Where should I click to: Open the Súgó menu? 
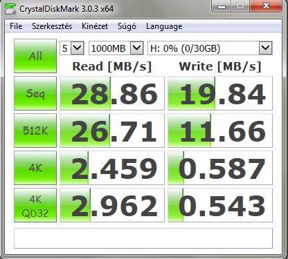coord(127,26)
